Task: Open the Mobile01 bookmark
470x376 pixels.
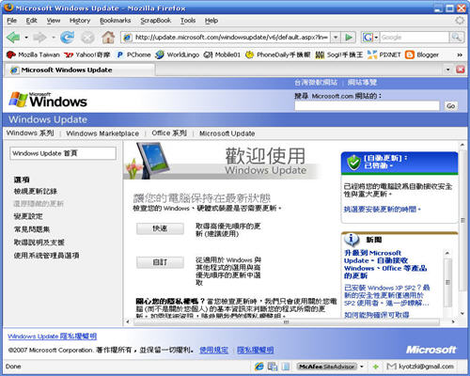Action: pyautogui.click(x=222, y=55)
